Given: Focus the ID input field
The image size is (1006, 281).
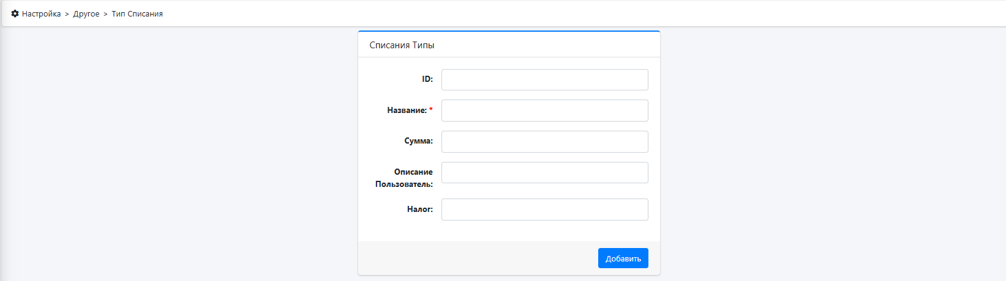Looking at the screenshot, I should pyautogui.click(x=544, y=79).
